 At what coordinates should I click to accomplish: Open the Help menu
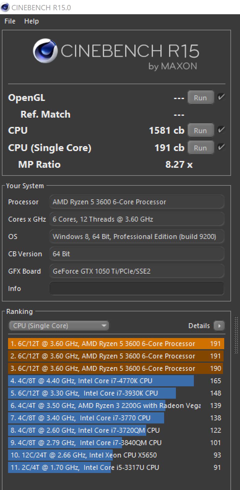31,21
